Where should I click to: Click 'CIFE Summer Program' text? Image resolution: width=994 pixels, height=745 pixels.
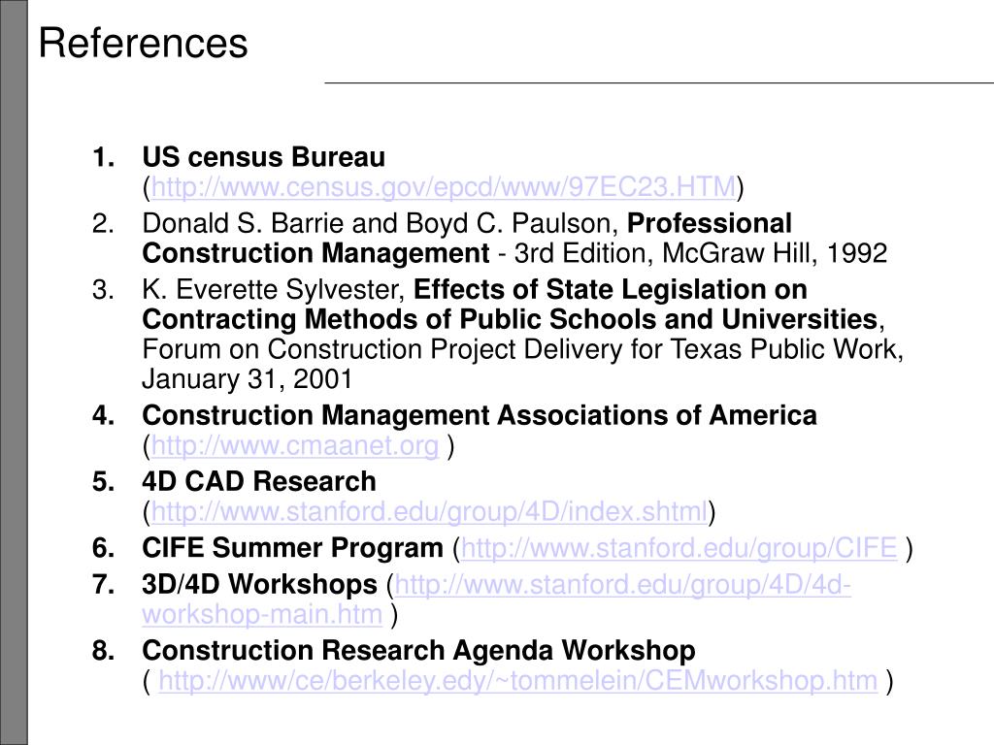tap(293, 548)
